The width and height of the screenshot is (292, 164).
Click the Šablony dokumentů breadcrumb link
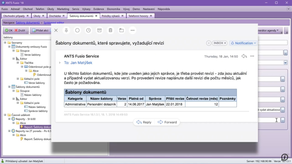click(28, 23)
